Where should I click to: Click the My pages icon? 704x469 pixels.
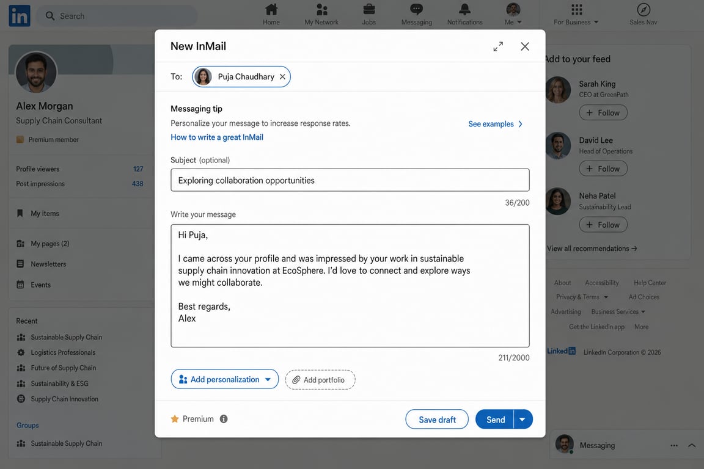(x=20, y=243)
